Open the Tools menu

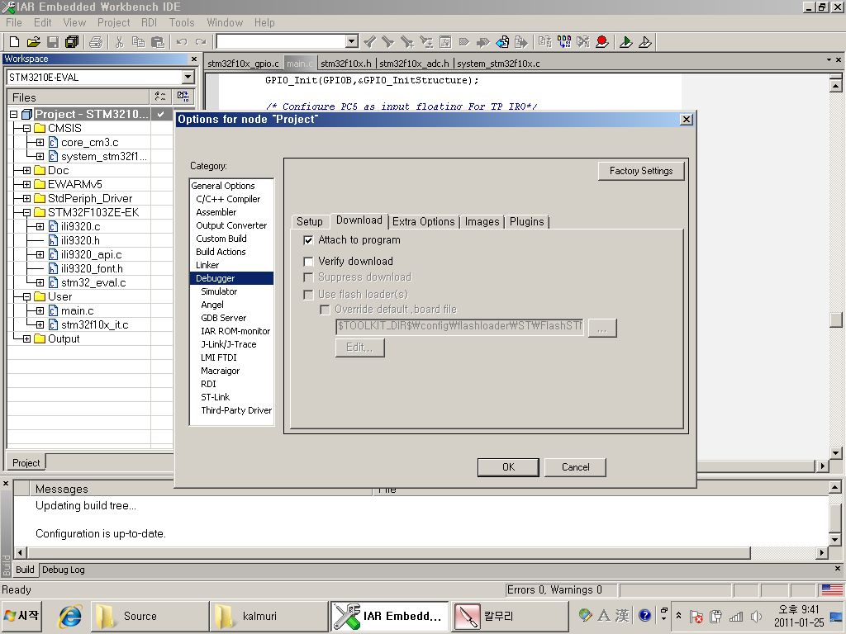[x=181, y=22]
